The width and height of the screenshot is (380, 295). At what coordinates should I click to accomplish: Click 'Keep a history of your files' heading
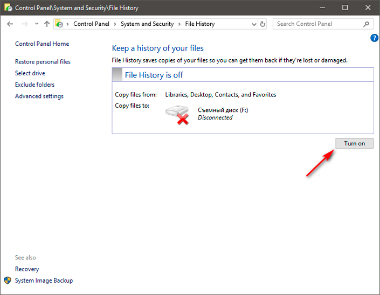158,48
